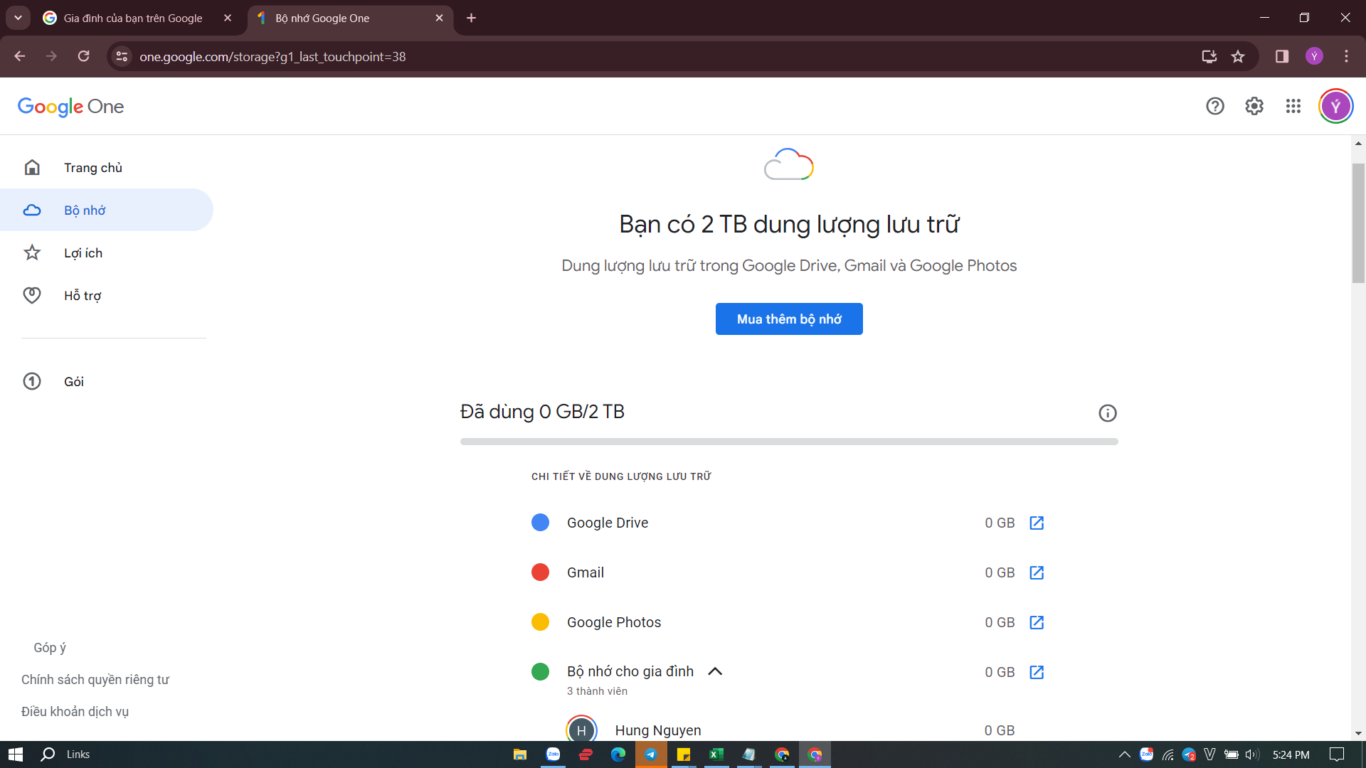Toggle the Chrome side panel

(1282, 56)
